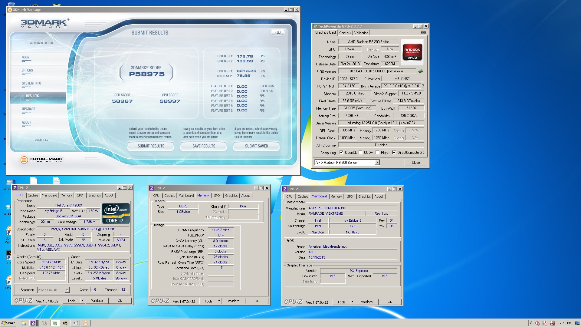Viewport: 581px width, 327px height.
Task: Open the Caches tab in the CPU-tab CPU-Z window
Action: [x=33, y=195]
